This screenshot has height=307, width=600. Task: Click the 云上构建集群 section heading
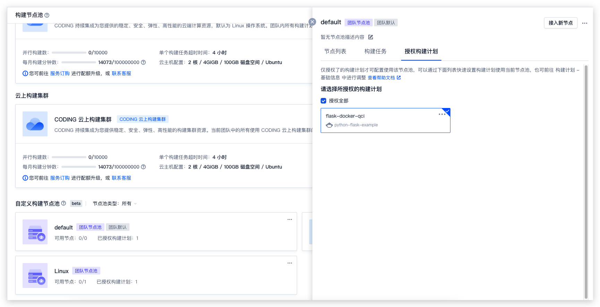[32, 96]
